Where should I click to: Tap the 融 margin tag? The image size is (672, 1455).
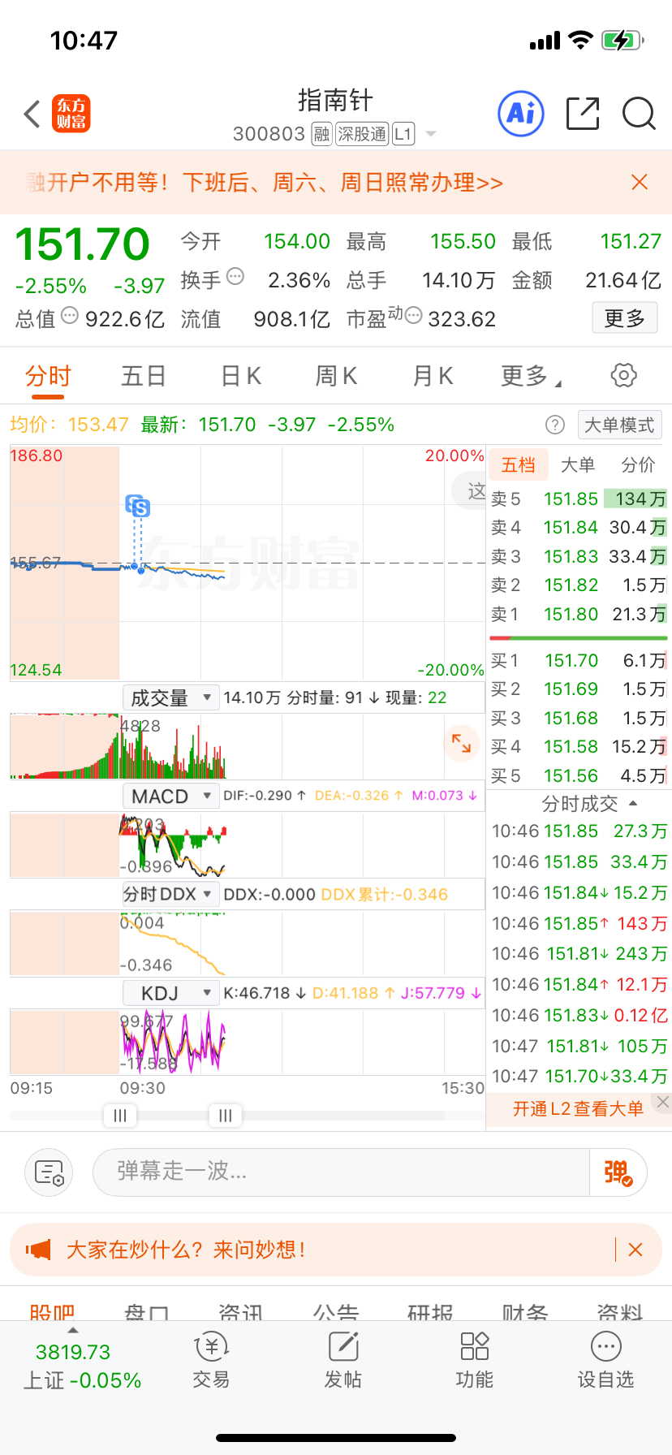322,134
